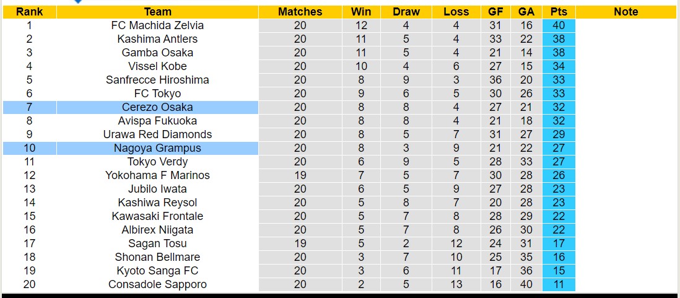The width and height of the screenshot is (680, 298).
Task: Open the Nagoya Grampus team entry
Action: point(157,148)
